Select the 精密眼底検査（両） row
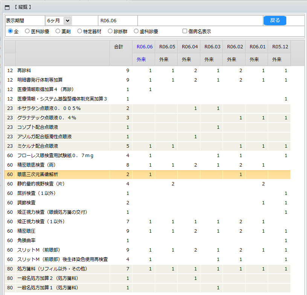This screenshot has height=295, width=307. coord(147,165)
